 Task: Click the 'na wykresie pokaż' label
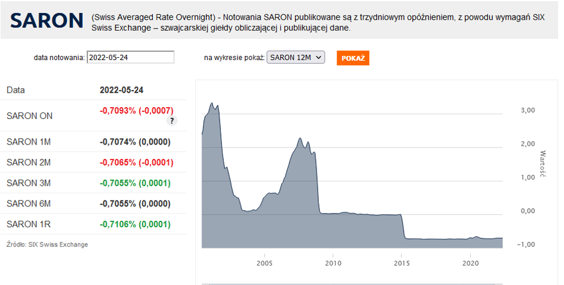coord(234,58)
